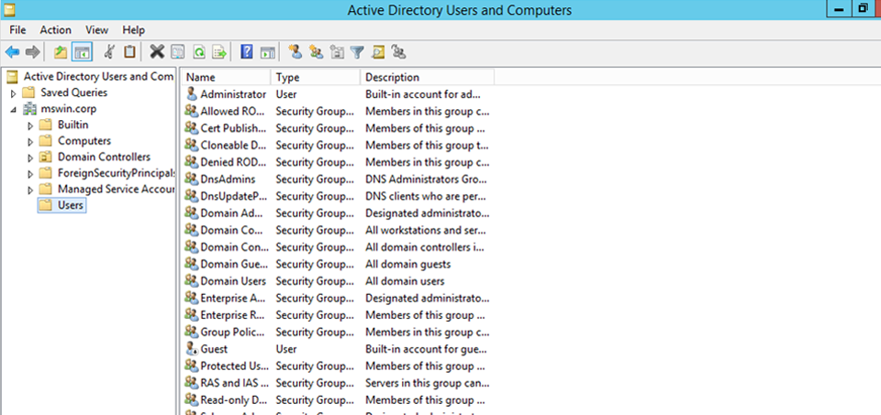Screen dimensions: 881x415
Task: Click the gray Forward arrow in toolbar
Action: [x=33, y=53]
